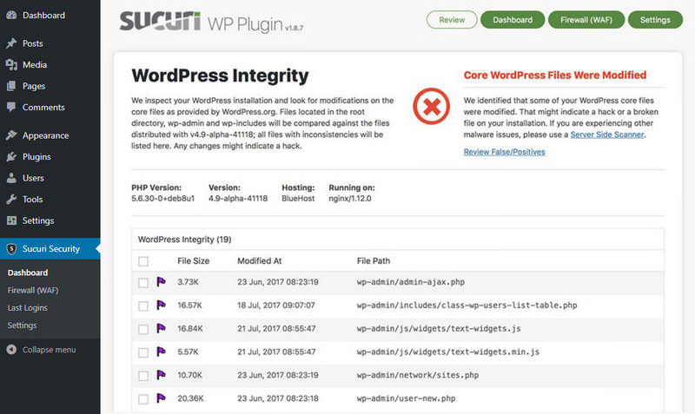Check the box for text-widgets.js file
Image resolution: width=695 pixels, height=414 pixels.
coord(143,329)
